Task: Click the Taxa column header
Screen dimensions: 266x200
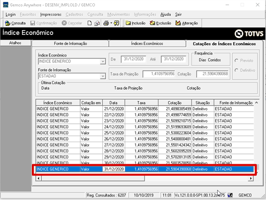Action: 142,103
